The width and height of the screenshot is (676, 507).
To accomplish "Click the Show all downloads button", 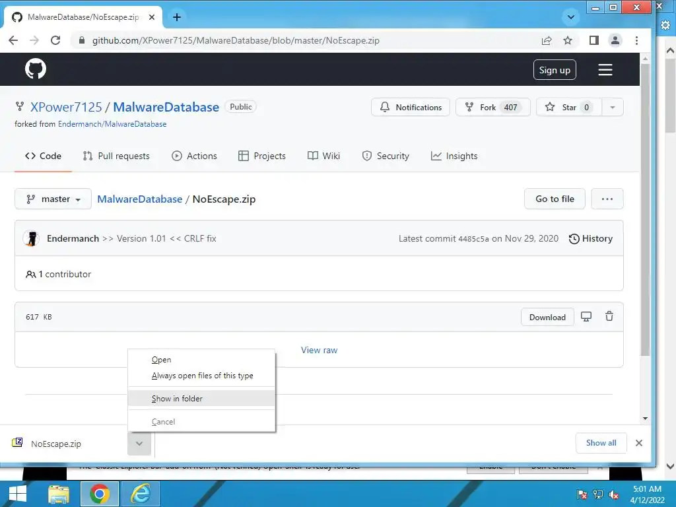I will click(x=601, y=443).
